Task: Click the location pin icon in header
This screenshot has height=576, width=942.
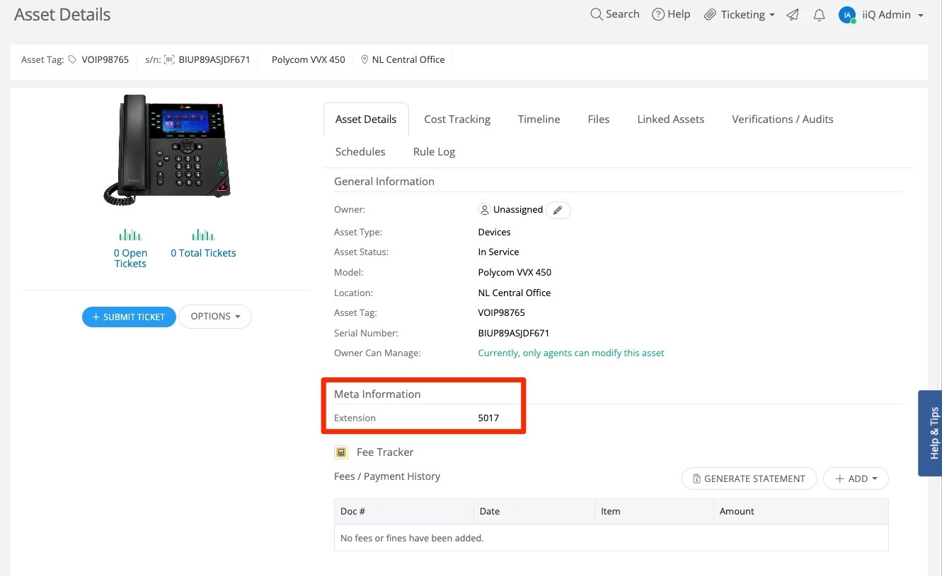Action: point(364,60)
